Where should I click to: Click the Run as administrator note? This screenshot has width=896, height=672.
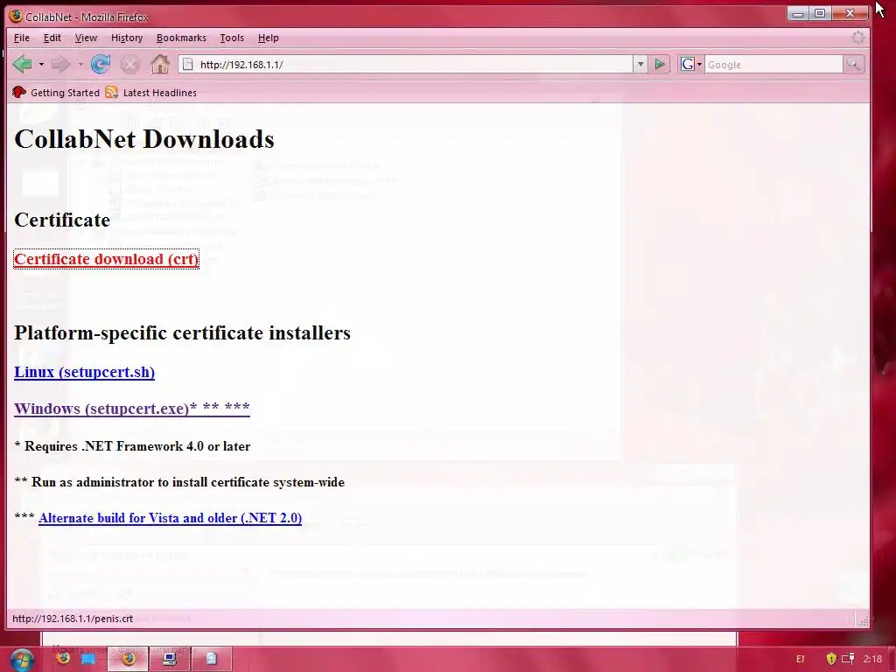click(x=179, y=482)
